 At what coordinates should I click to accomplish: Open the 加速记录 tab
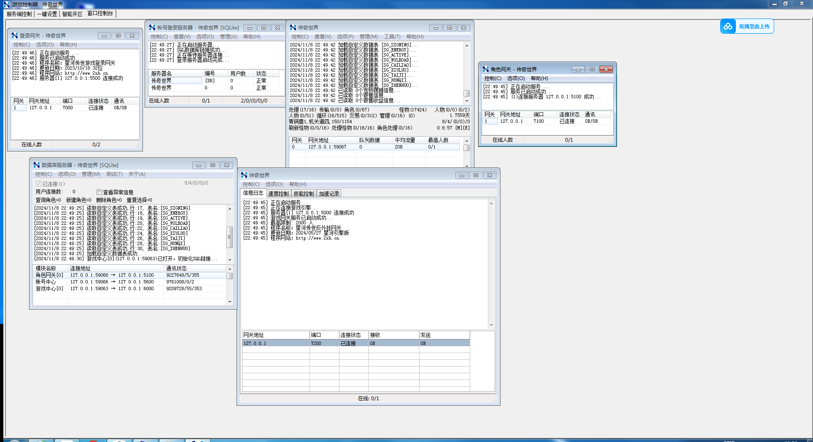[329, 194]
